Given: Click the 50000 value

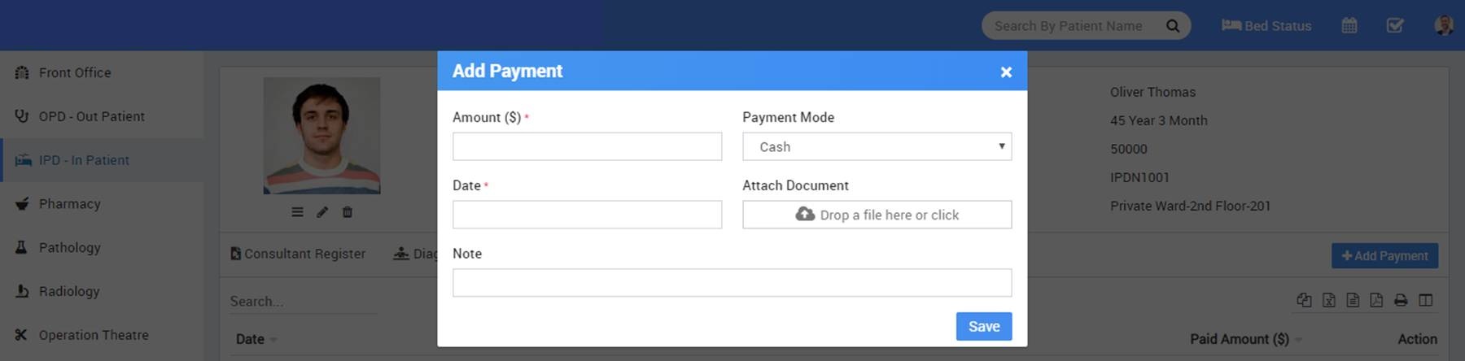Looking at the screenshot, I should [x=1129, y=149].
